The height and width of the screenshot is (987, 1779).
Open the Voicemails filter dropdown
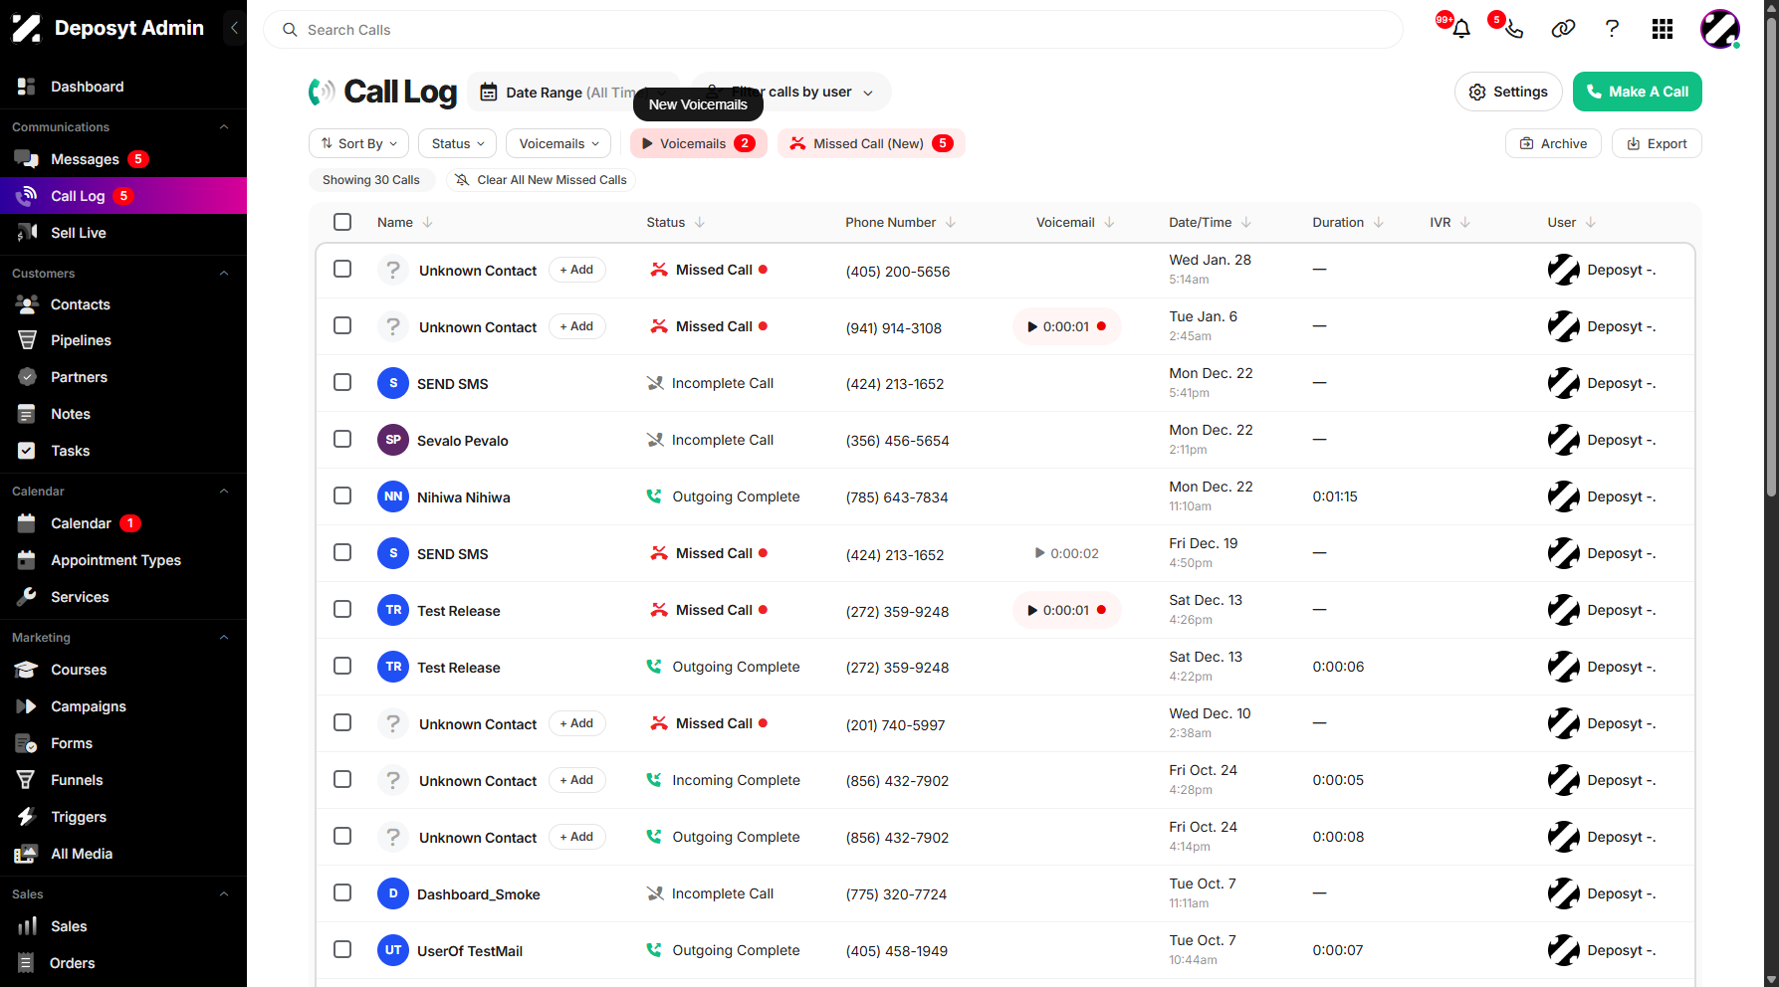pyautogui.click(x=558, y=143)
